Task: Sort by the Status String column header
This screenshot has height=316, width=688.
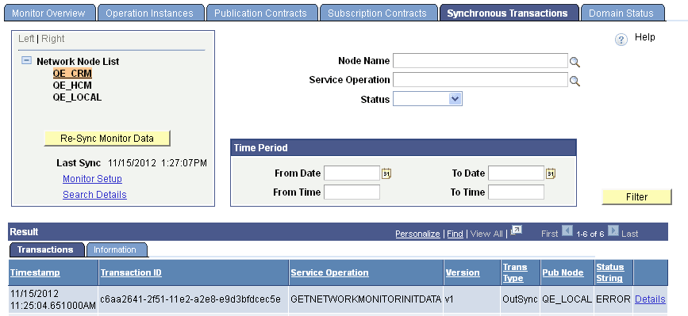Action: pyautogui.click(x=610, y=272)
